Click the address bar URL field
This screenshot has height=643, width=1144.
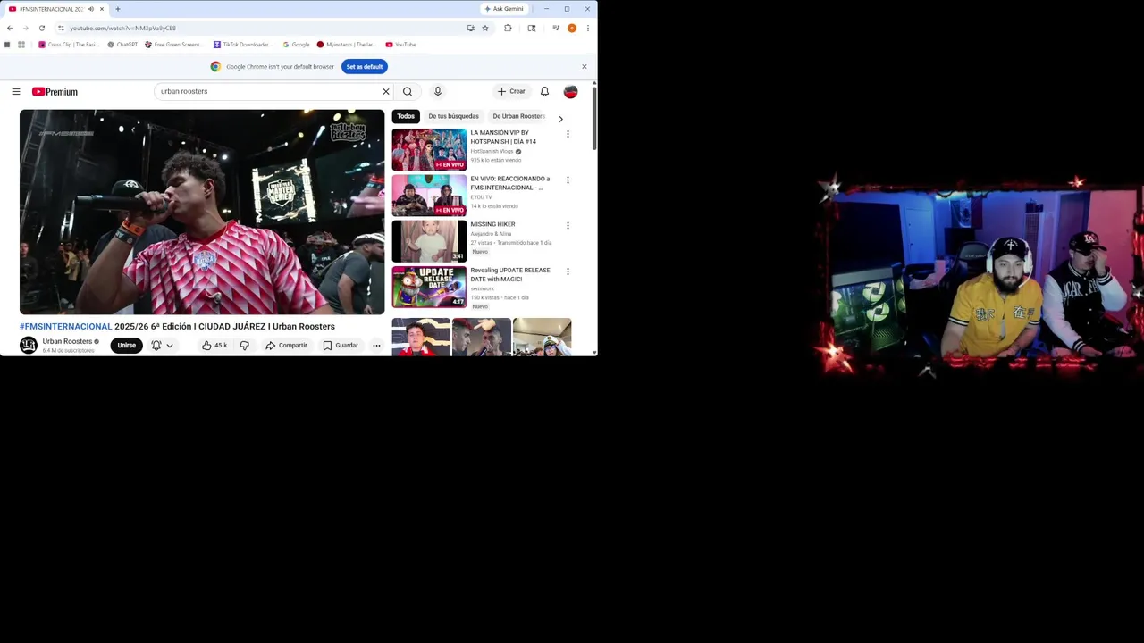[x=264, y=28]
